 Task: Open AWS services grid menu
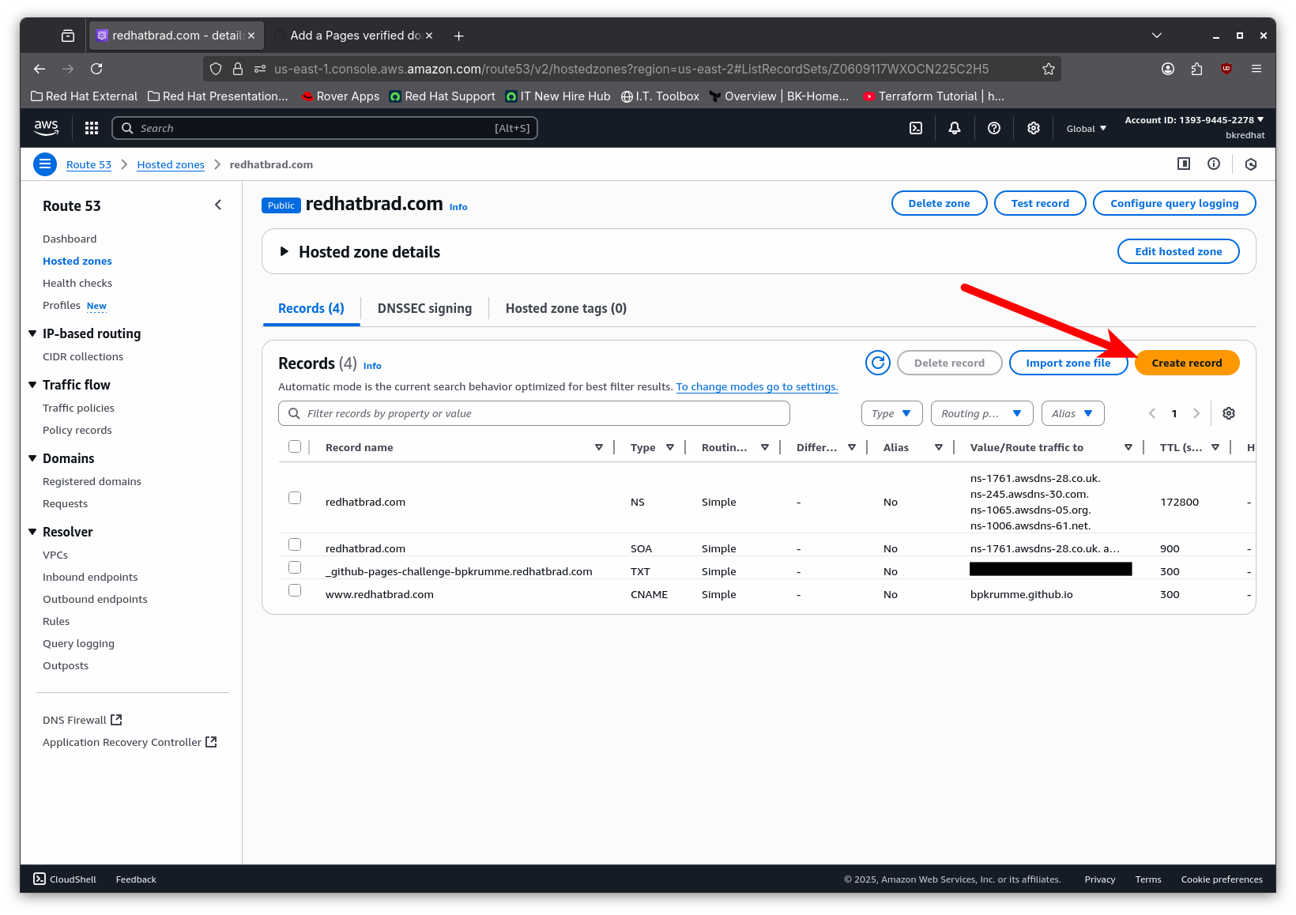click(92, 128)
